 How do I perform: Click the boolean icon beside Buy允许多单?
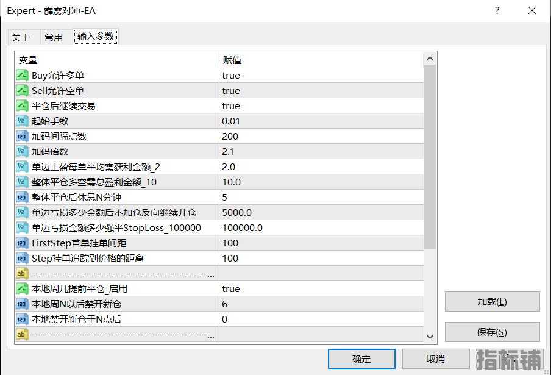click(x=22, y=75)
